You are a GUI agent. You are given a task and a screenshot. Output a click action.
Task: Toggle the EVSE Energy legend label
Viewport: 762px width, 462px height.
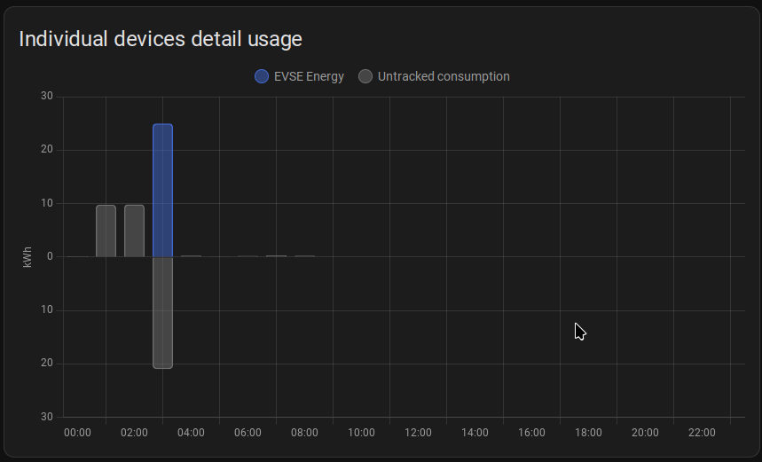tap(309, 76)
